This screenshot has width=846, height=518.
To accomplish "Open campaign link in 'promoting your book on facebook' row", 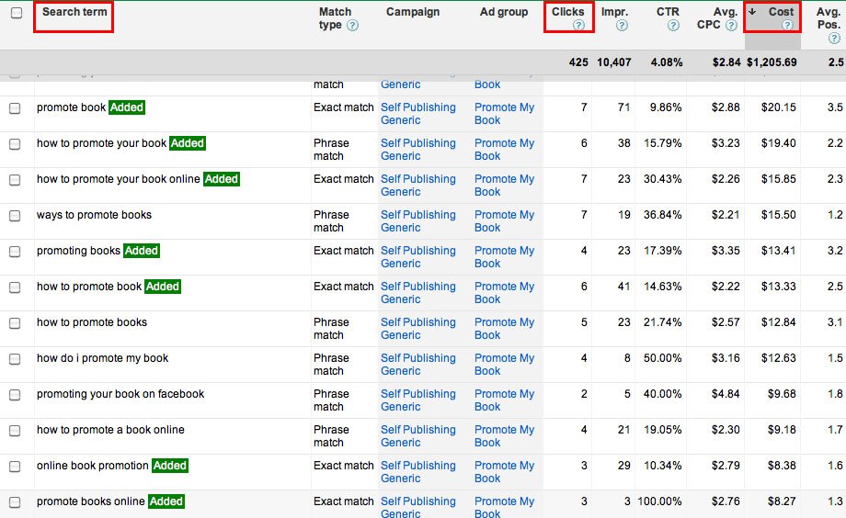I will [418, 400].
